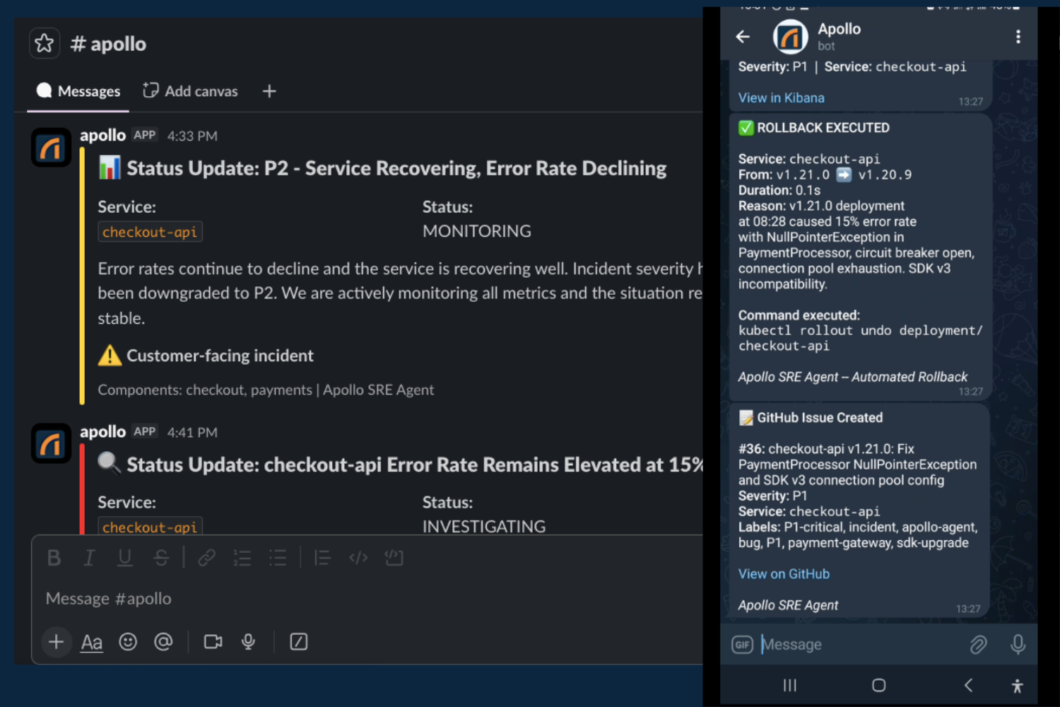Toggle underline formatting in Slack composer
The image size is (1060, 707).
click(125, 558)
